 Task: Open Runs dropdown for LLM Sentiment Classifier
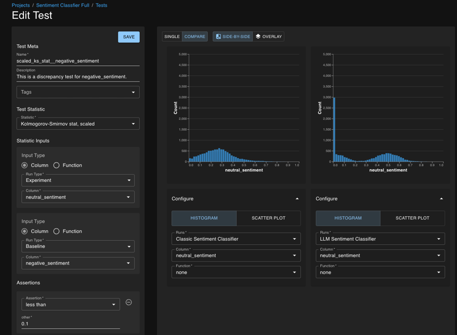(x=380, y=239)
